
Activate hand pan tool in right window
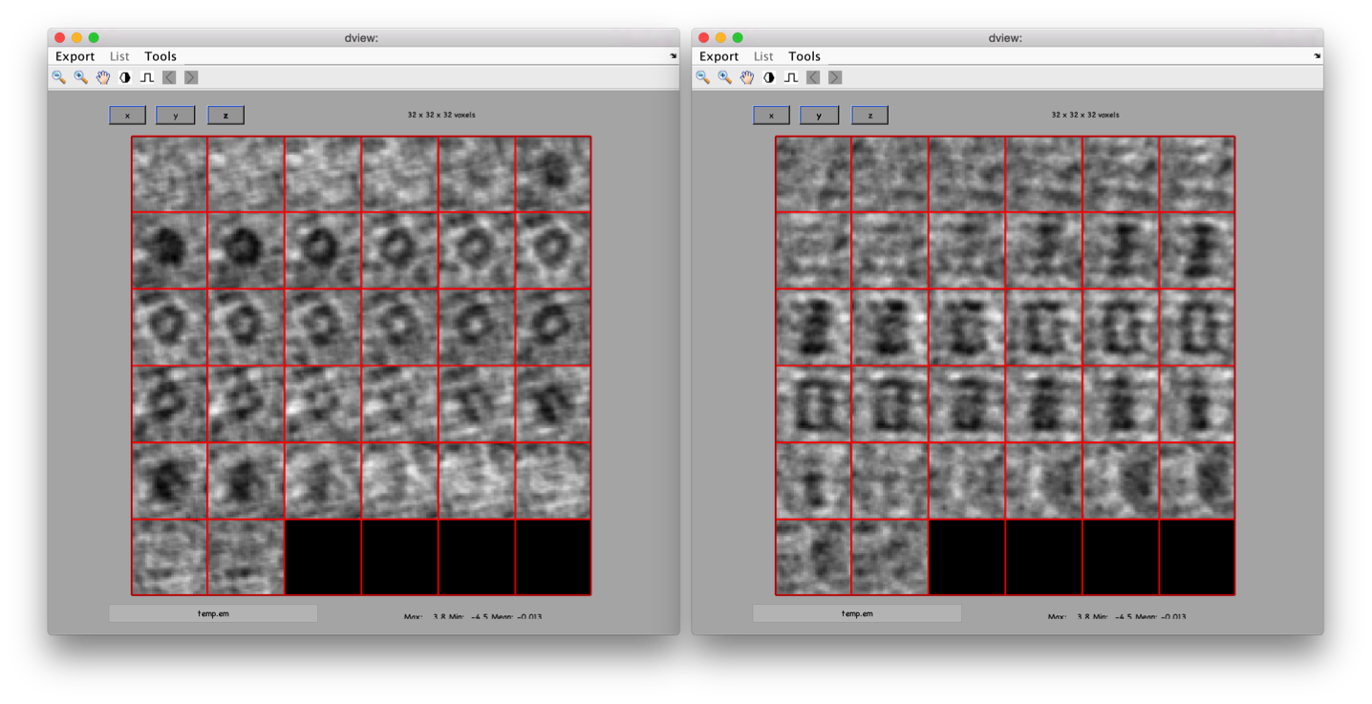coord(747,77)
